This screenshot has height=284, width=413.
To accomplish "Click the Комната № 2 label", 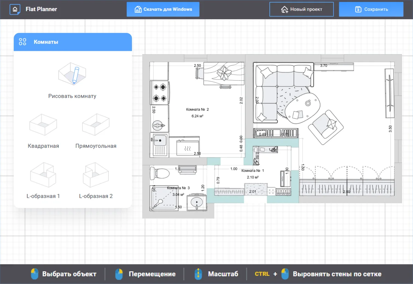I will (198, 109).
